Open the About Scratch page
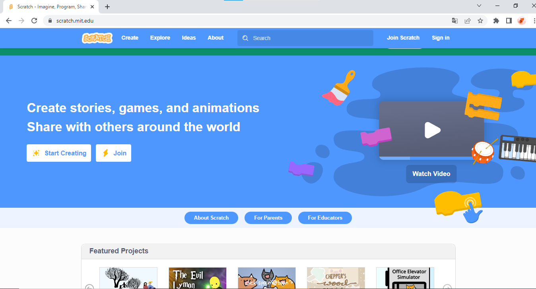Screen dimensions: 536x289 (211, 218)
